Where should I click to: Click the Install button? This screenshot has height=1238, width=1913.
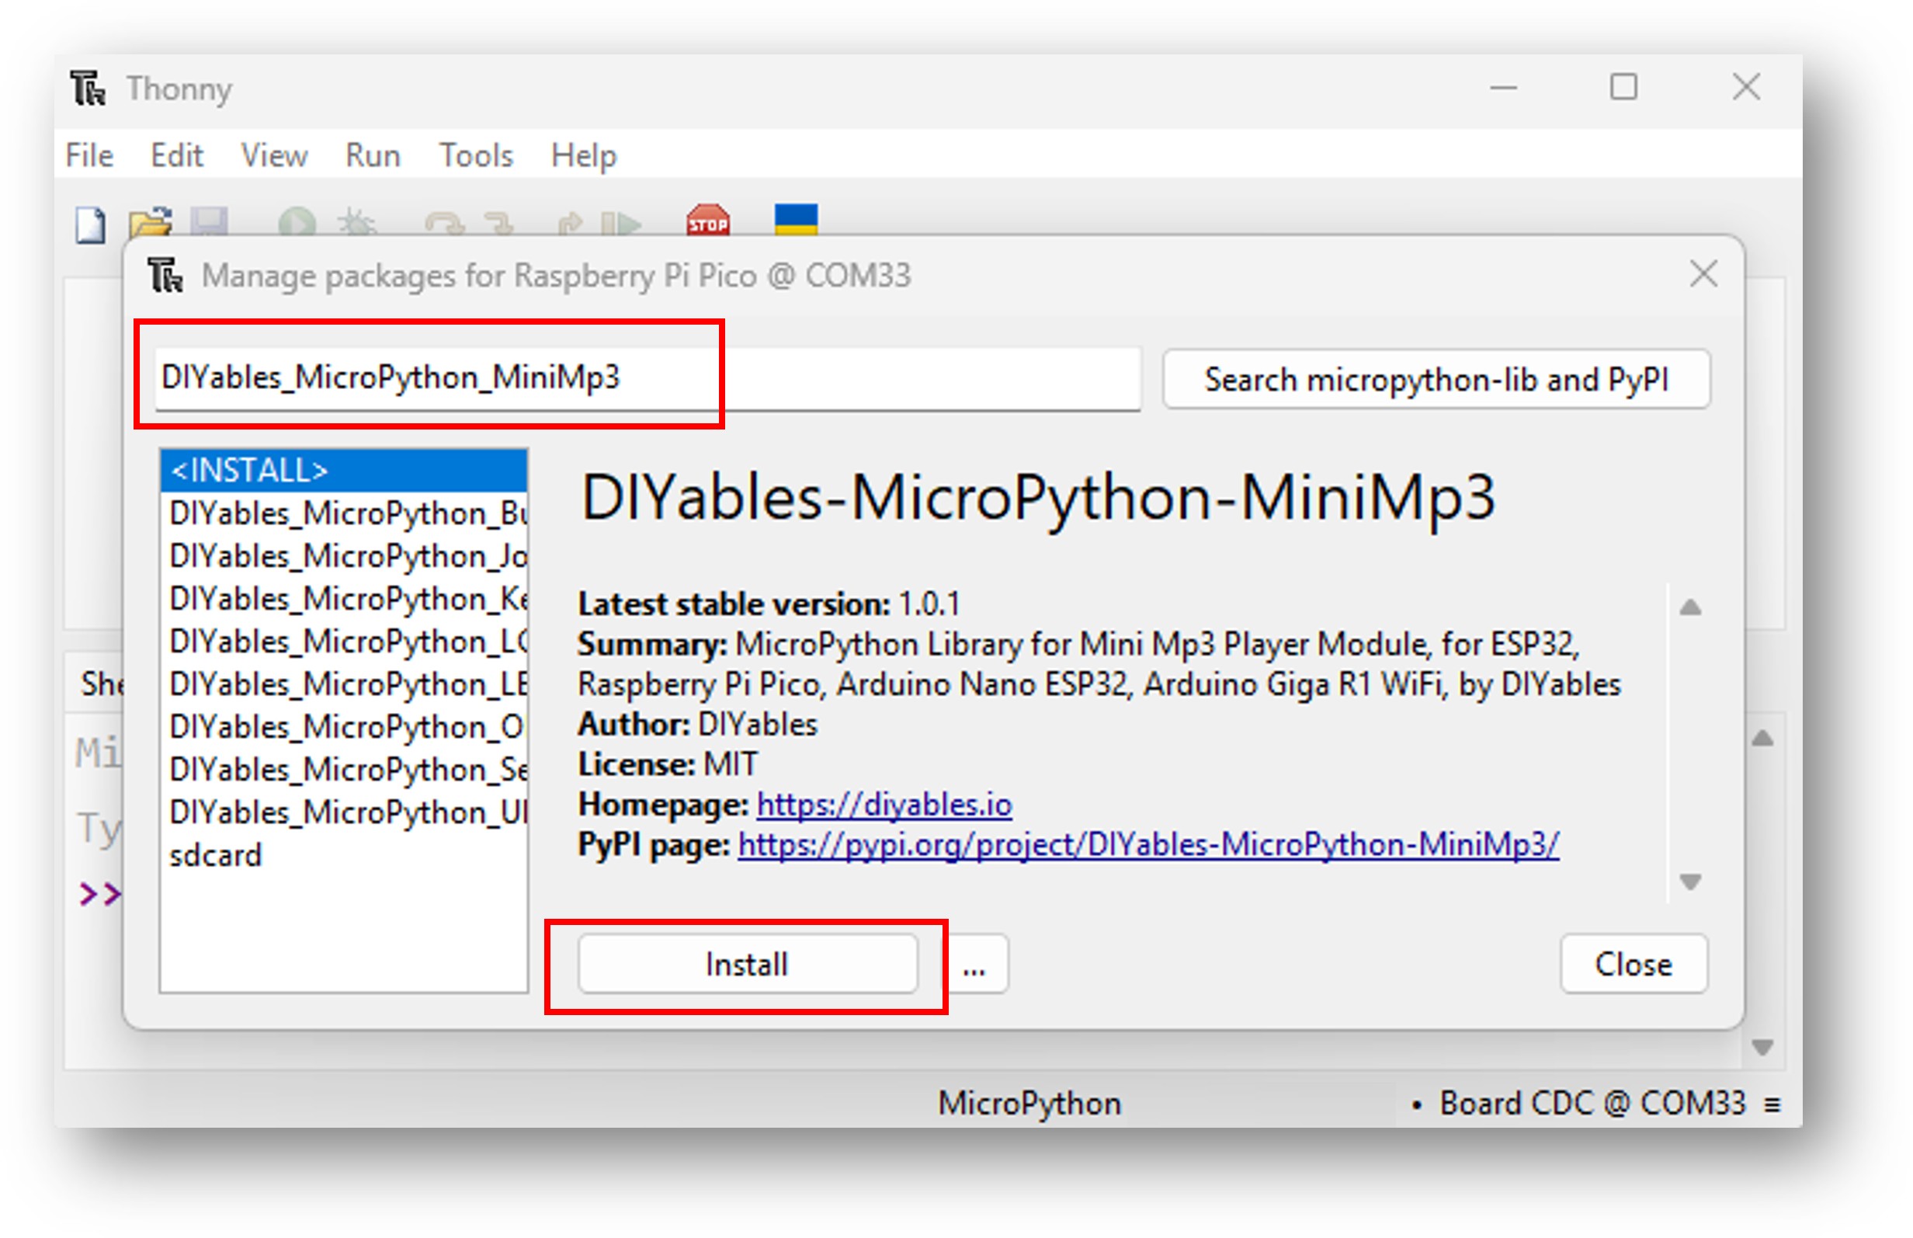tap(746, 964)
